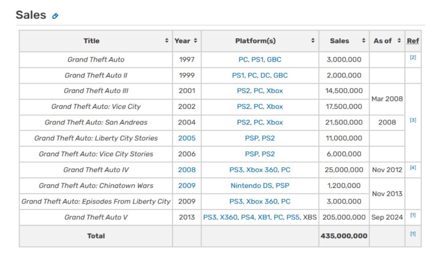
Task: Click XB1 link in Grand Theft Auto V row
Action: click(263, 217)
